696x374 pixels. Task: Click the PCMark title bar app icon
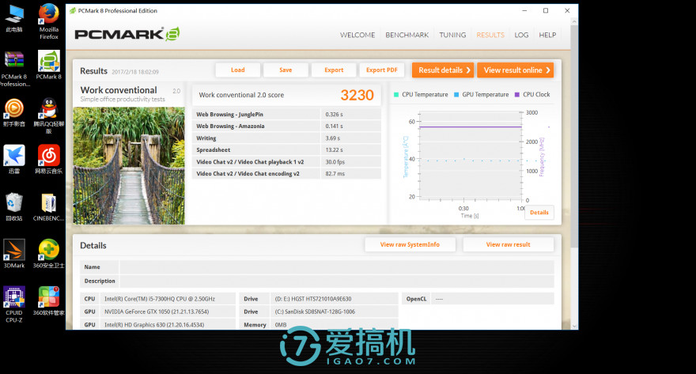pos(72,10)
